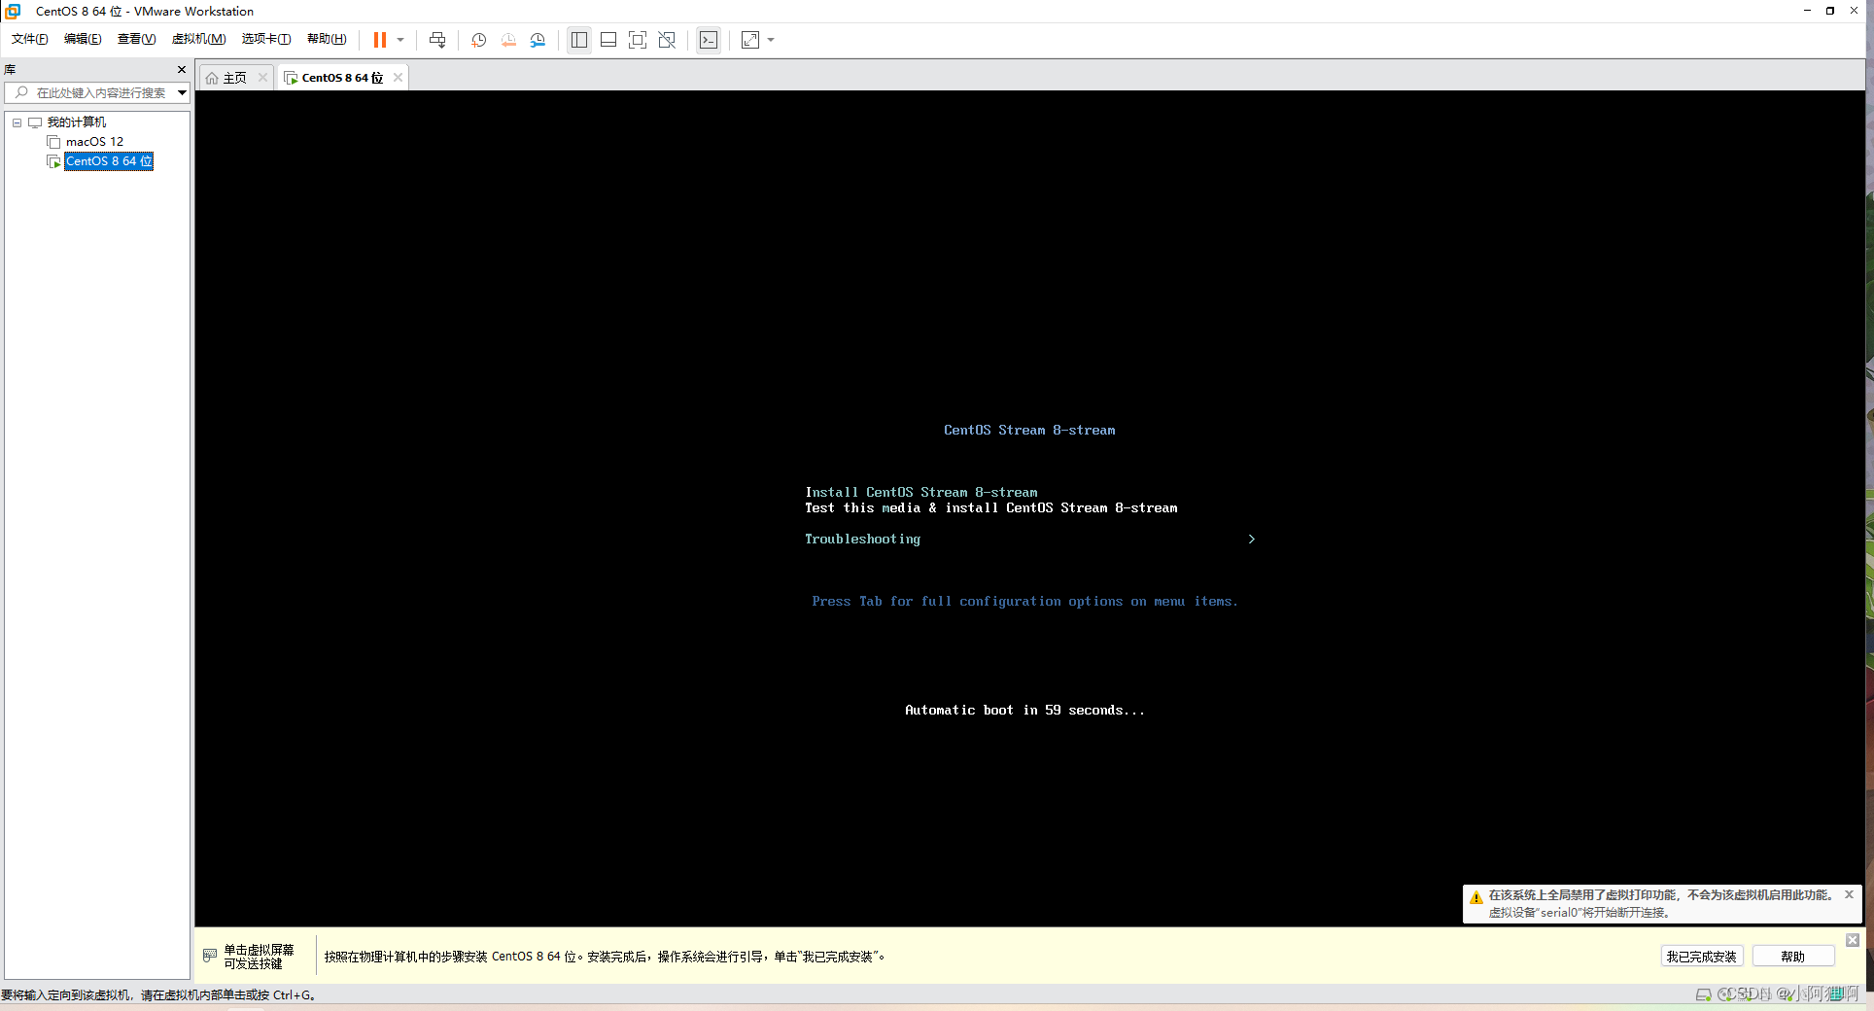Click the warning icon in the notification

pos(1476,897)
